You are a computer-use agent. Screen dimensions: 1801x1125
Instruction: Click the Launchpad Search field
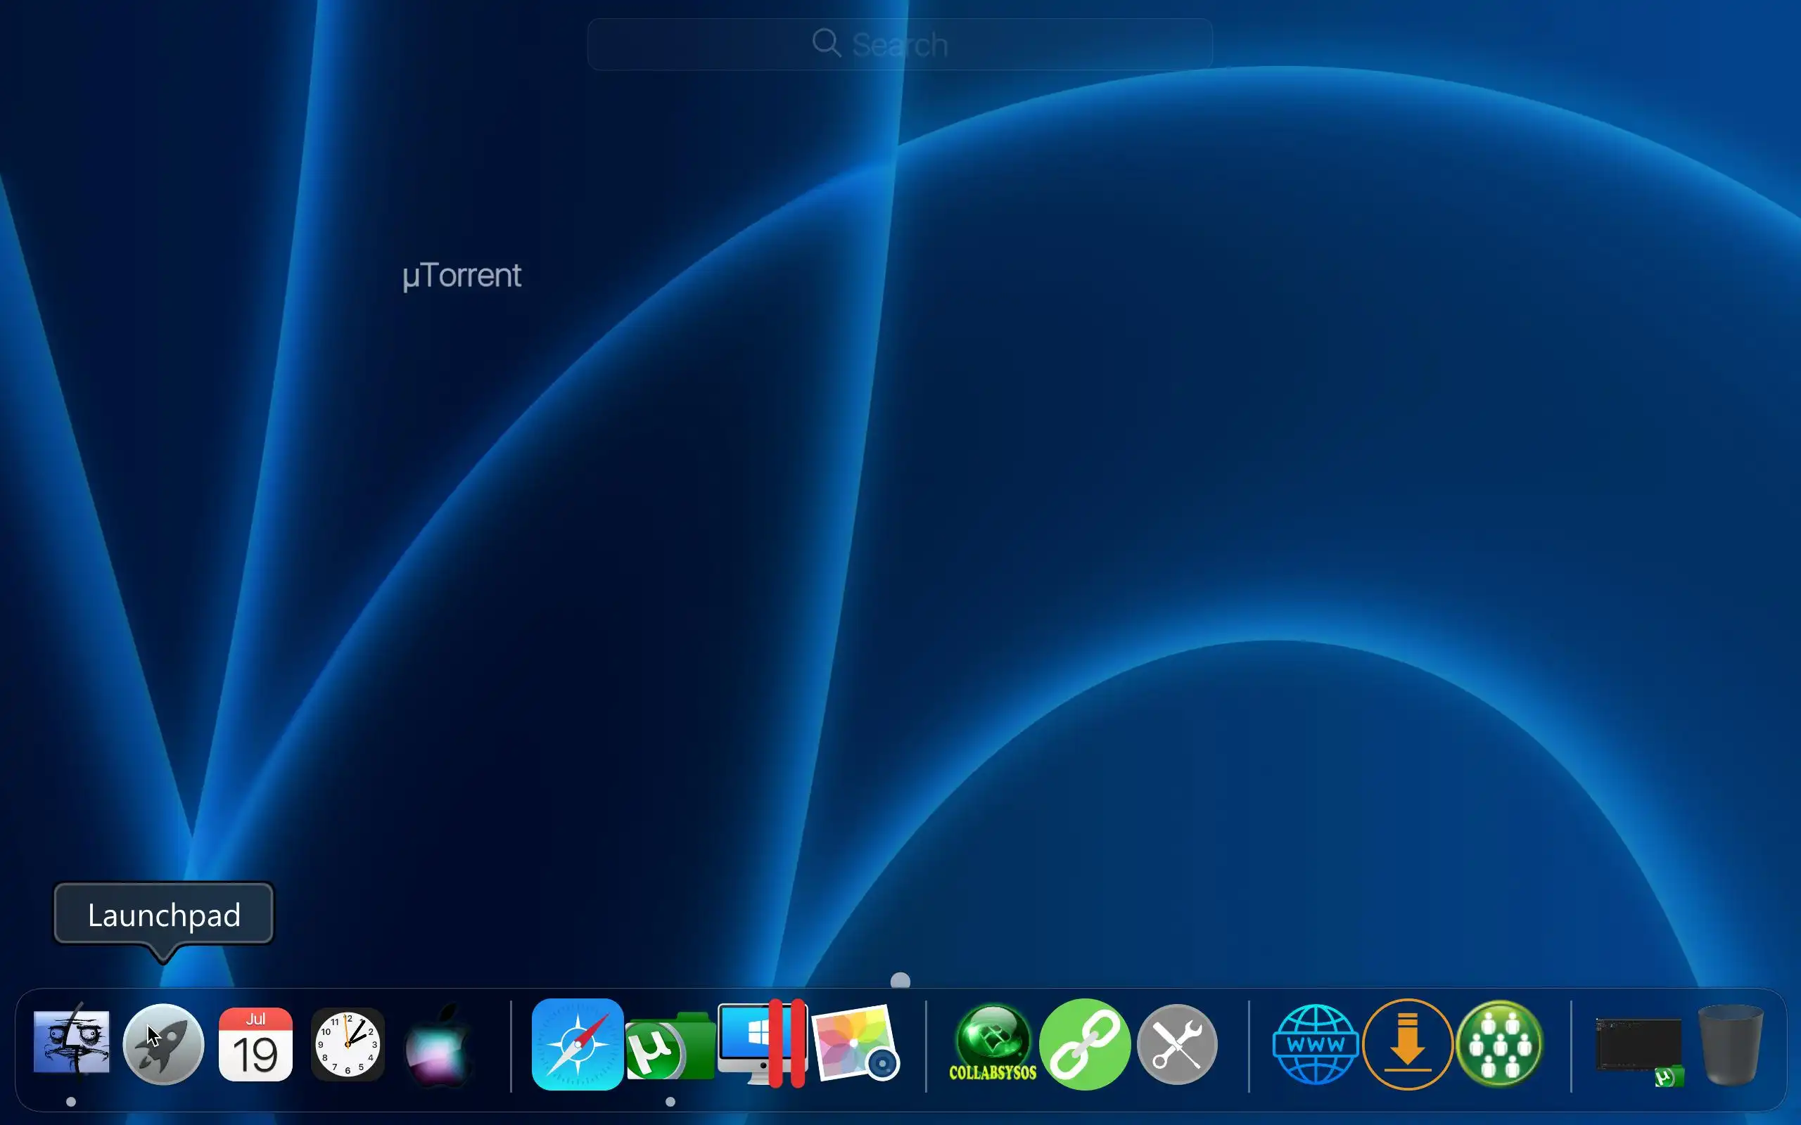click(x=899, y=44)
